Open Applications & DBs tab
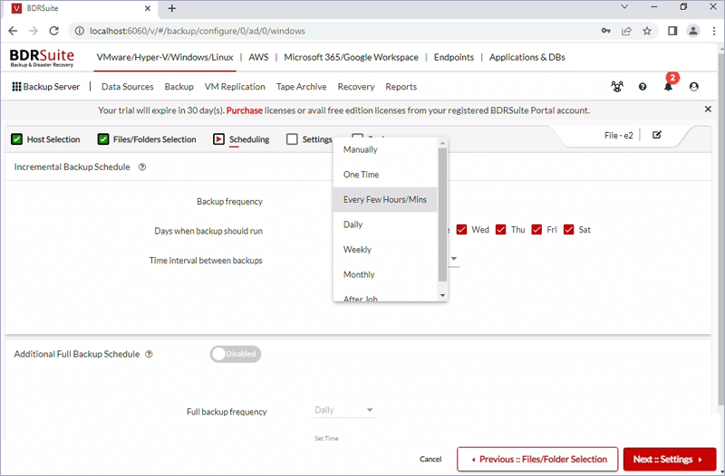Screen dimensions: 725x476 527,57
